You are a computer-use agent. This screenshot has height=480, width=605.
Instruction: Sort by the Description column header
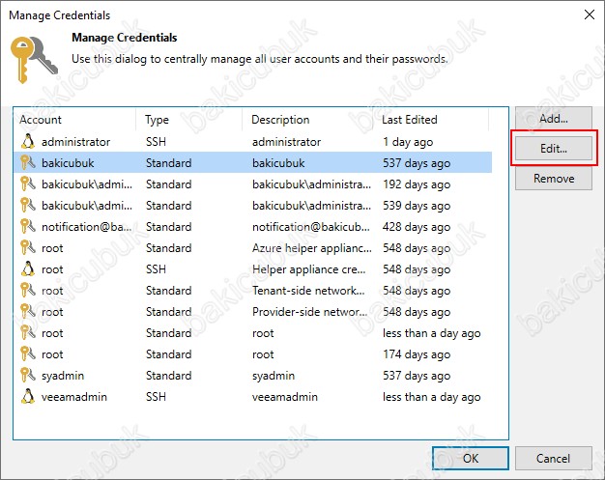307,120
